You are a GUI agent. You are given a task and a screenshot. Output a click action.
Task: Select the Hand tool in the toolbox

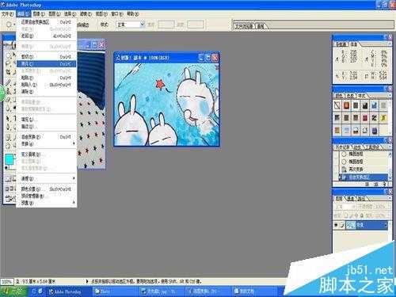tap(9, 146)
